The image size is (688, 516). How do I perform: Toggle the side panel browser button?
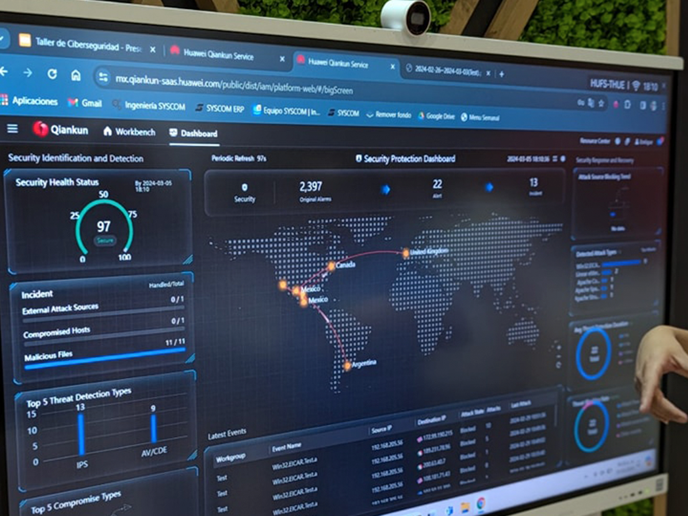click(x=642, y=105)
